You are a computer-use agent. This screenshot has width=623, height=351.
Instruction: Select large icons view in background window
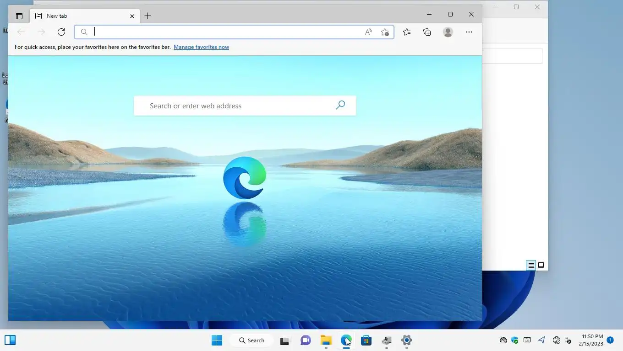[541, 265]
